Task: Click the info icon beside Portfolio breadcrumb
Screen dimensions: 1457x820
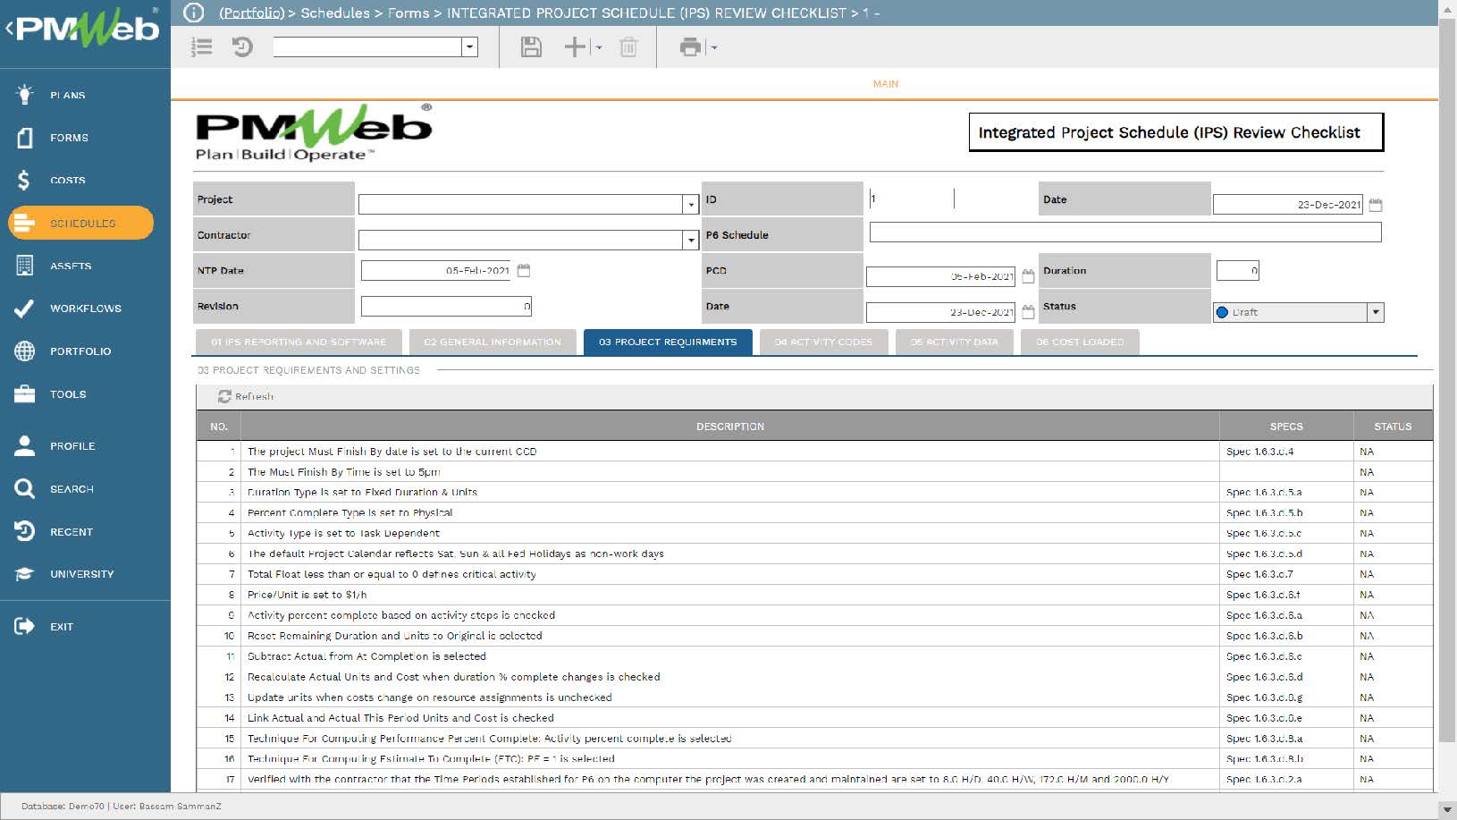Action: pos(194,13)
